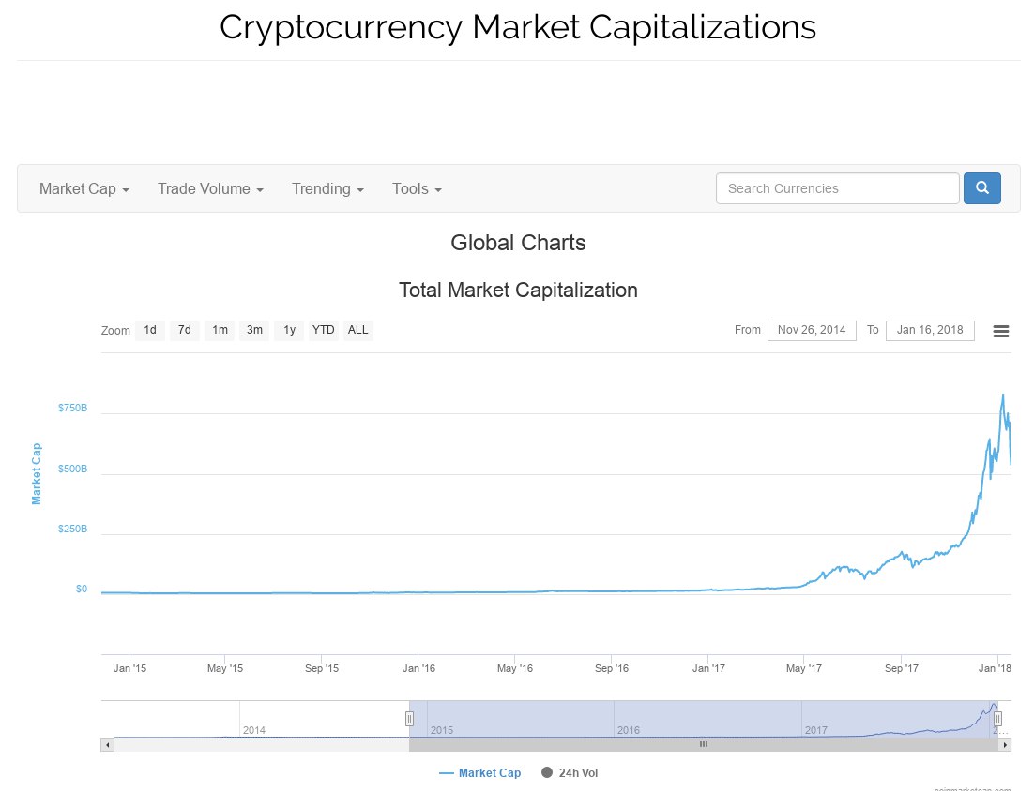The width and height of the screenshot is (1034, 791).
Task: Toggle the Market Cap series legend
Action: [480, 773]
